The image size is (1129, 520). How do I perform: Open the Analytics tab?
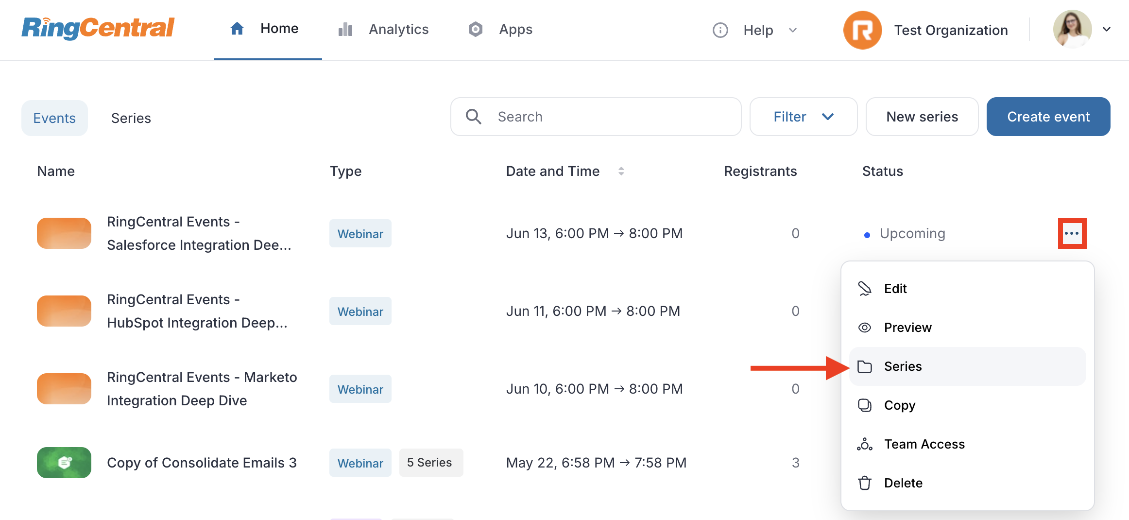click(384, 30)
